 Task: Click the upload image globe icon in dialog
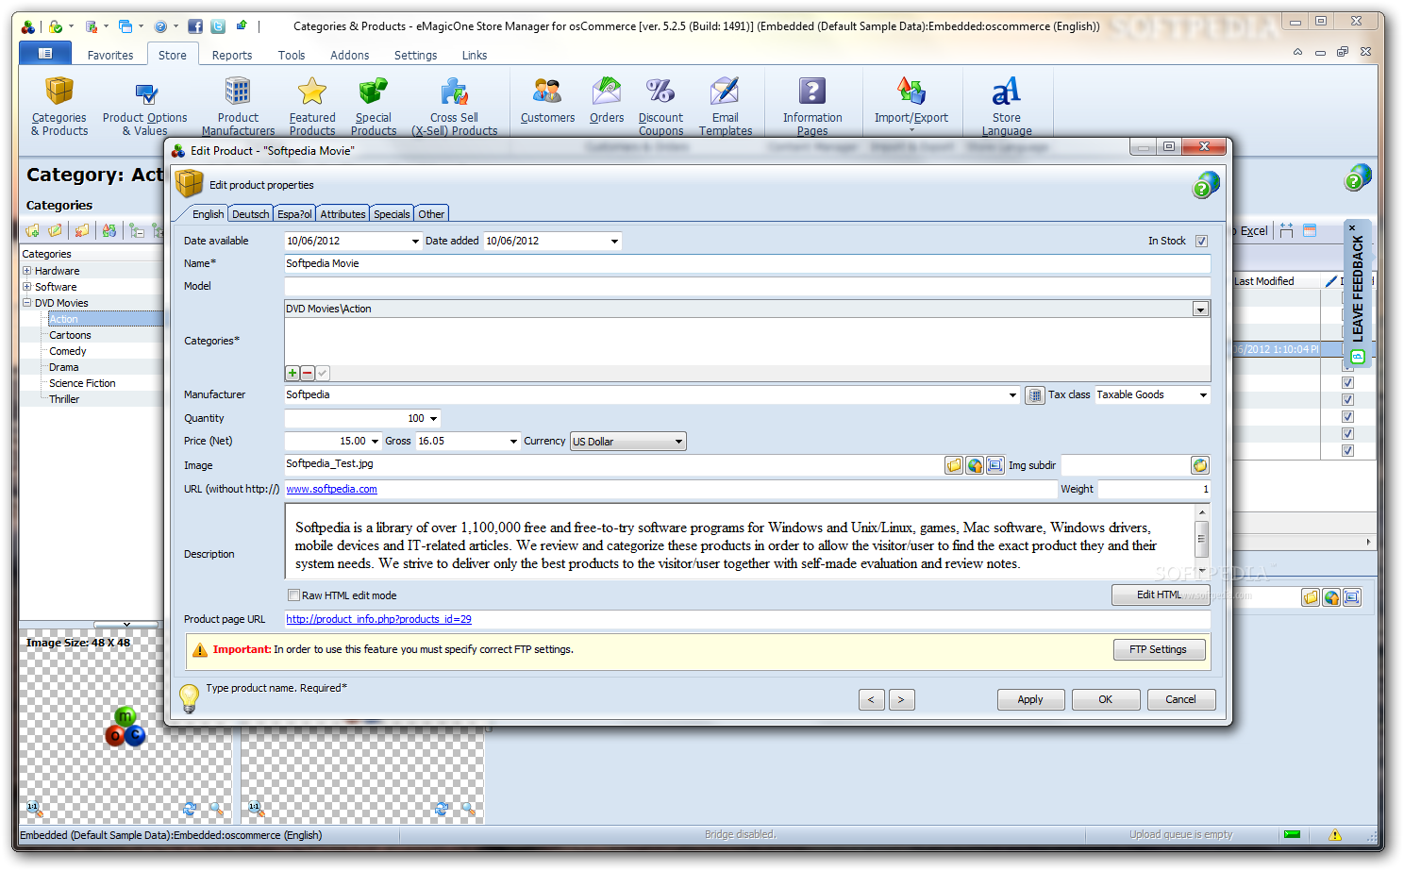[x=975, y=465]
